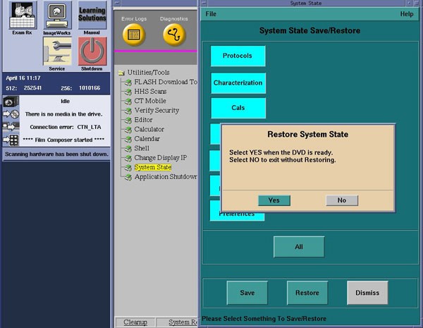Open the Learning Solutions Manual
Image resolution: width=423 pixels, height=328 pixels.
92,16
